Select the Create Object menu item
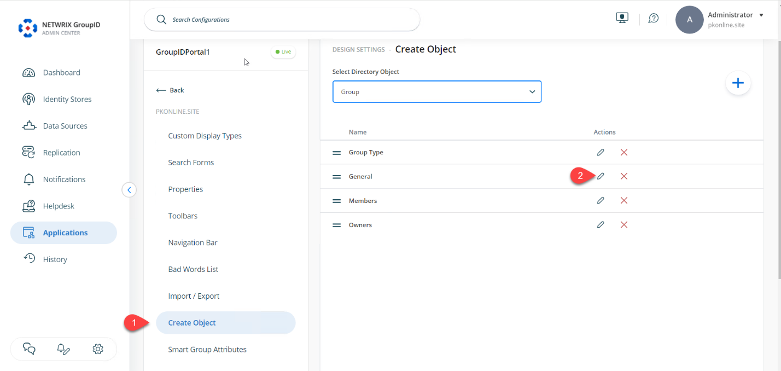 pyautogui.click(x=192, y=322)
